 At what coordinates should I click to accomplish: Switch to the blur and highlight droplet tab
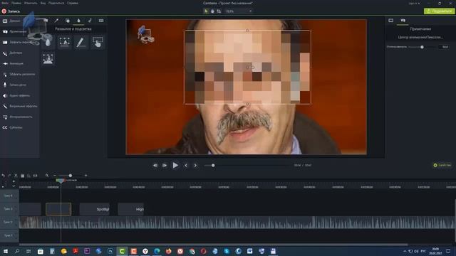tap(78, 21)
